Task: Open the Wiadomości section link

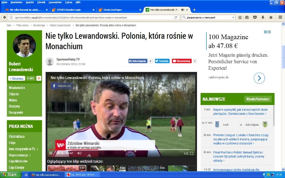Action: pos(17,88)
